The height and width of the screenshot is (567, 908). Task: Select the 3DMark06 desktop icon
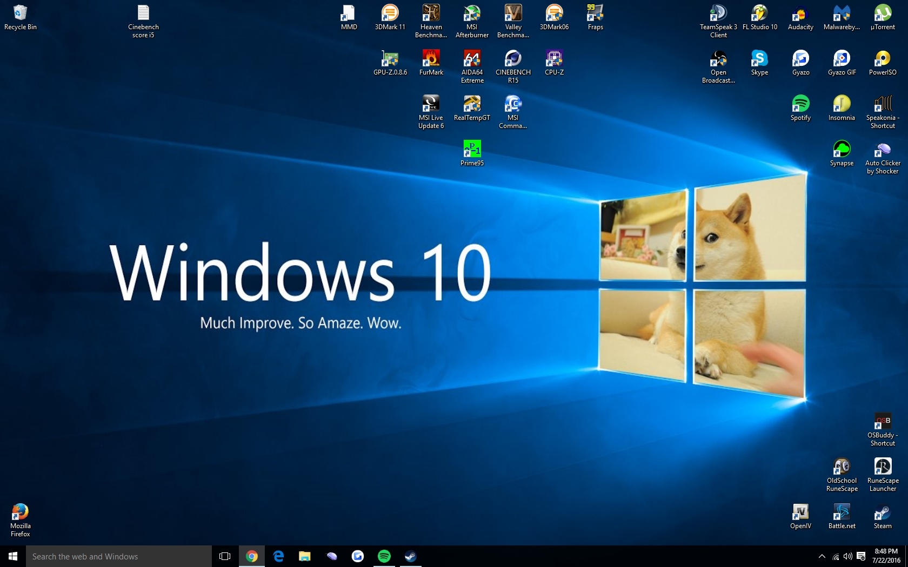click(x=554, y=17)
